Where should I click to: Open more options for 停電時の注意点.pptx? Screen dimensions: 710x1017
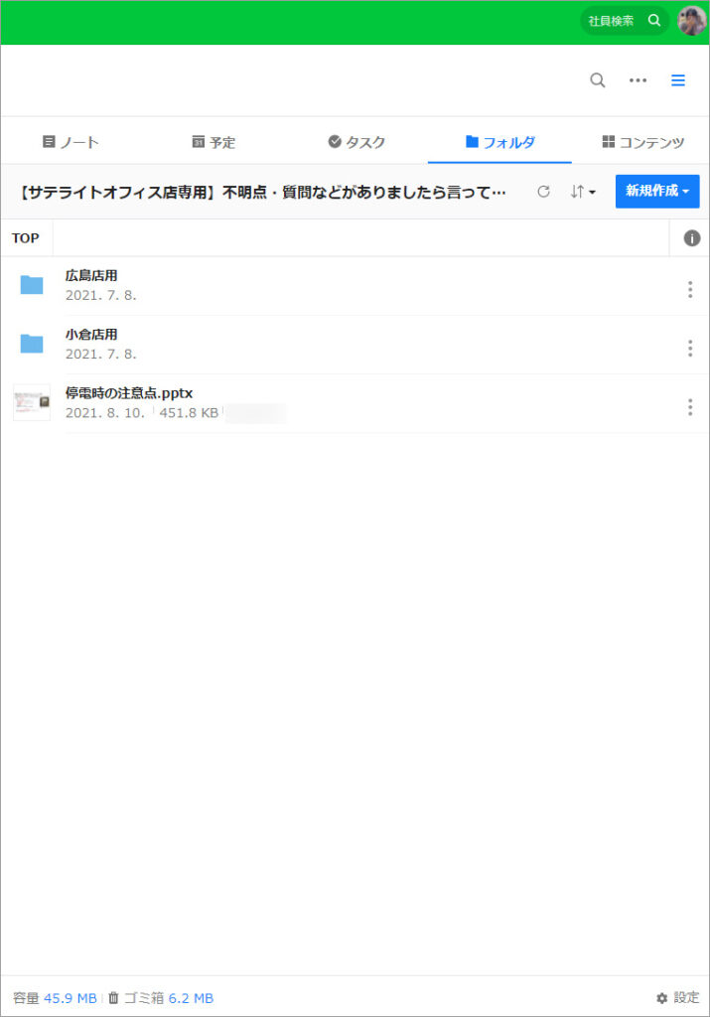tap(690, 407)
